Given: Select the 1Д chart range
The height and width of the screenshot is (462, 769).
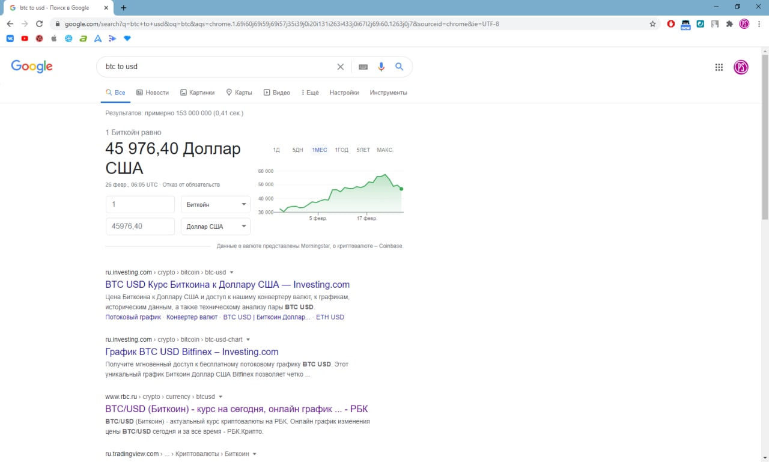Looking at the screenshot, I should [276, 150].
